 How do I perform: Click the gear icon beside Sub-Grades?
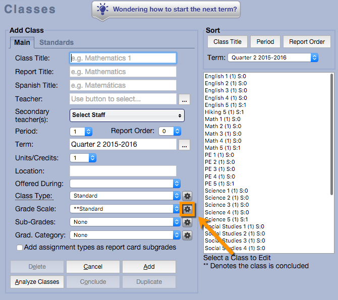(x=187, y=222)
